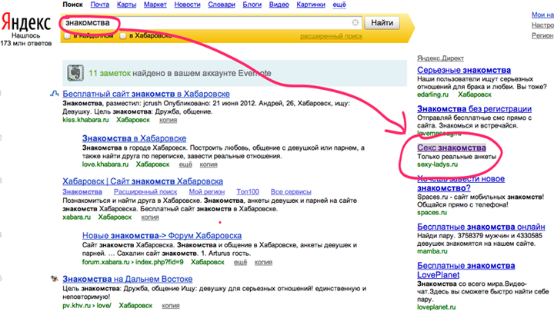The width and height of the screenshot is (554, 315).
Task: Open 'Бесплатные знакомства онлайн' ad
Action: click(x=481, y=227)
